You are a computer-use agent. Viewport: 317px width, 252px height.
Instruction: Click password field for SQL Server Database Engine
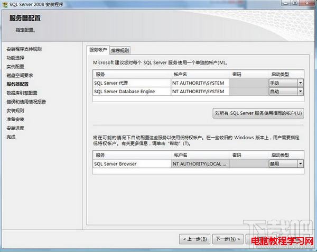coord(249,92)
